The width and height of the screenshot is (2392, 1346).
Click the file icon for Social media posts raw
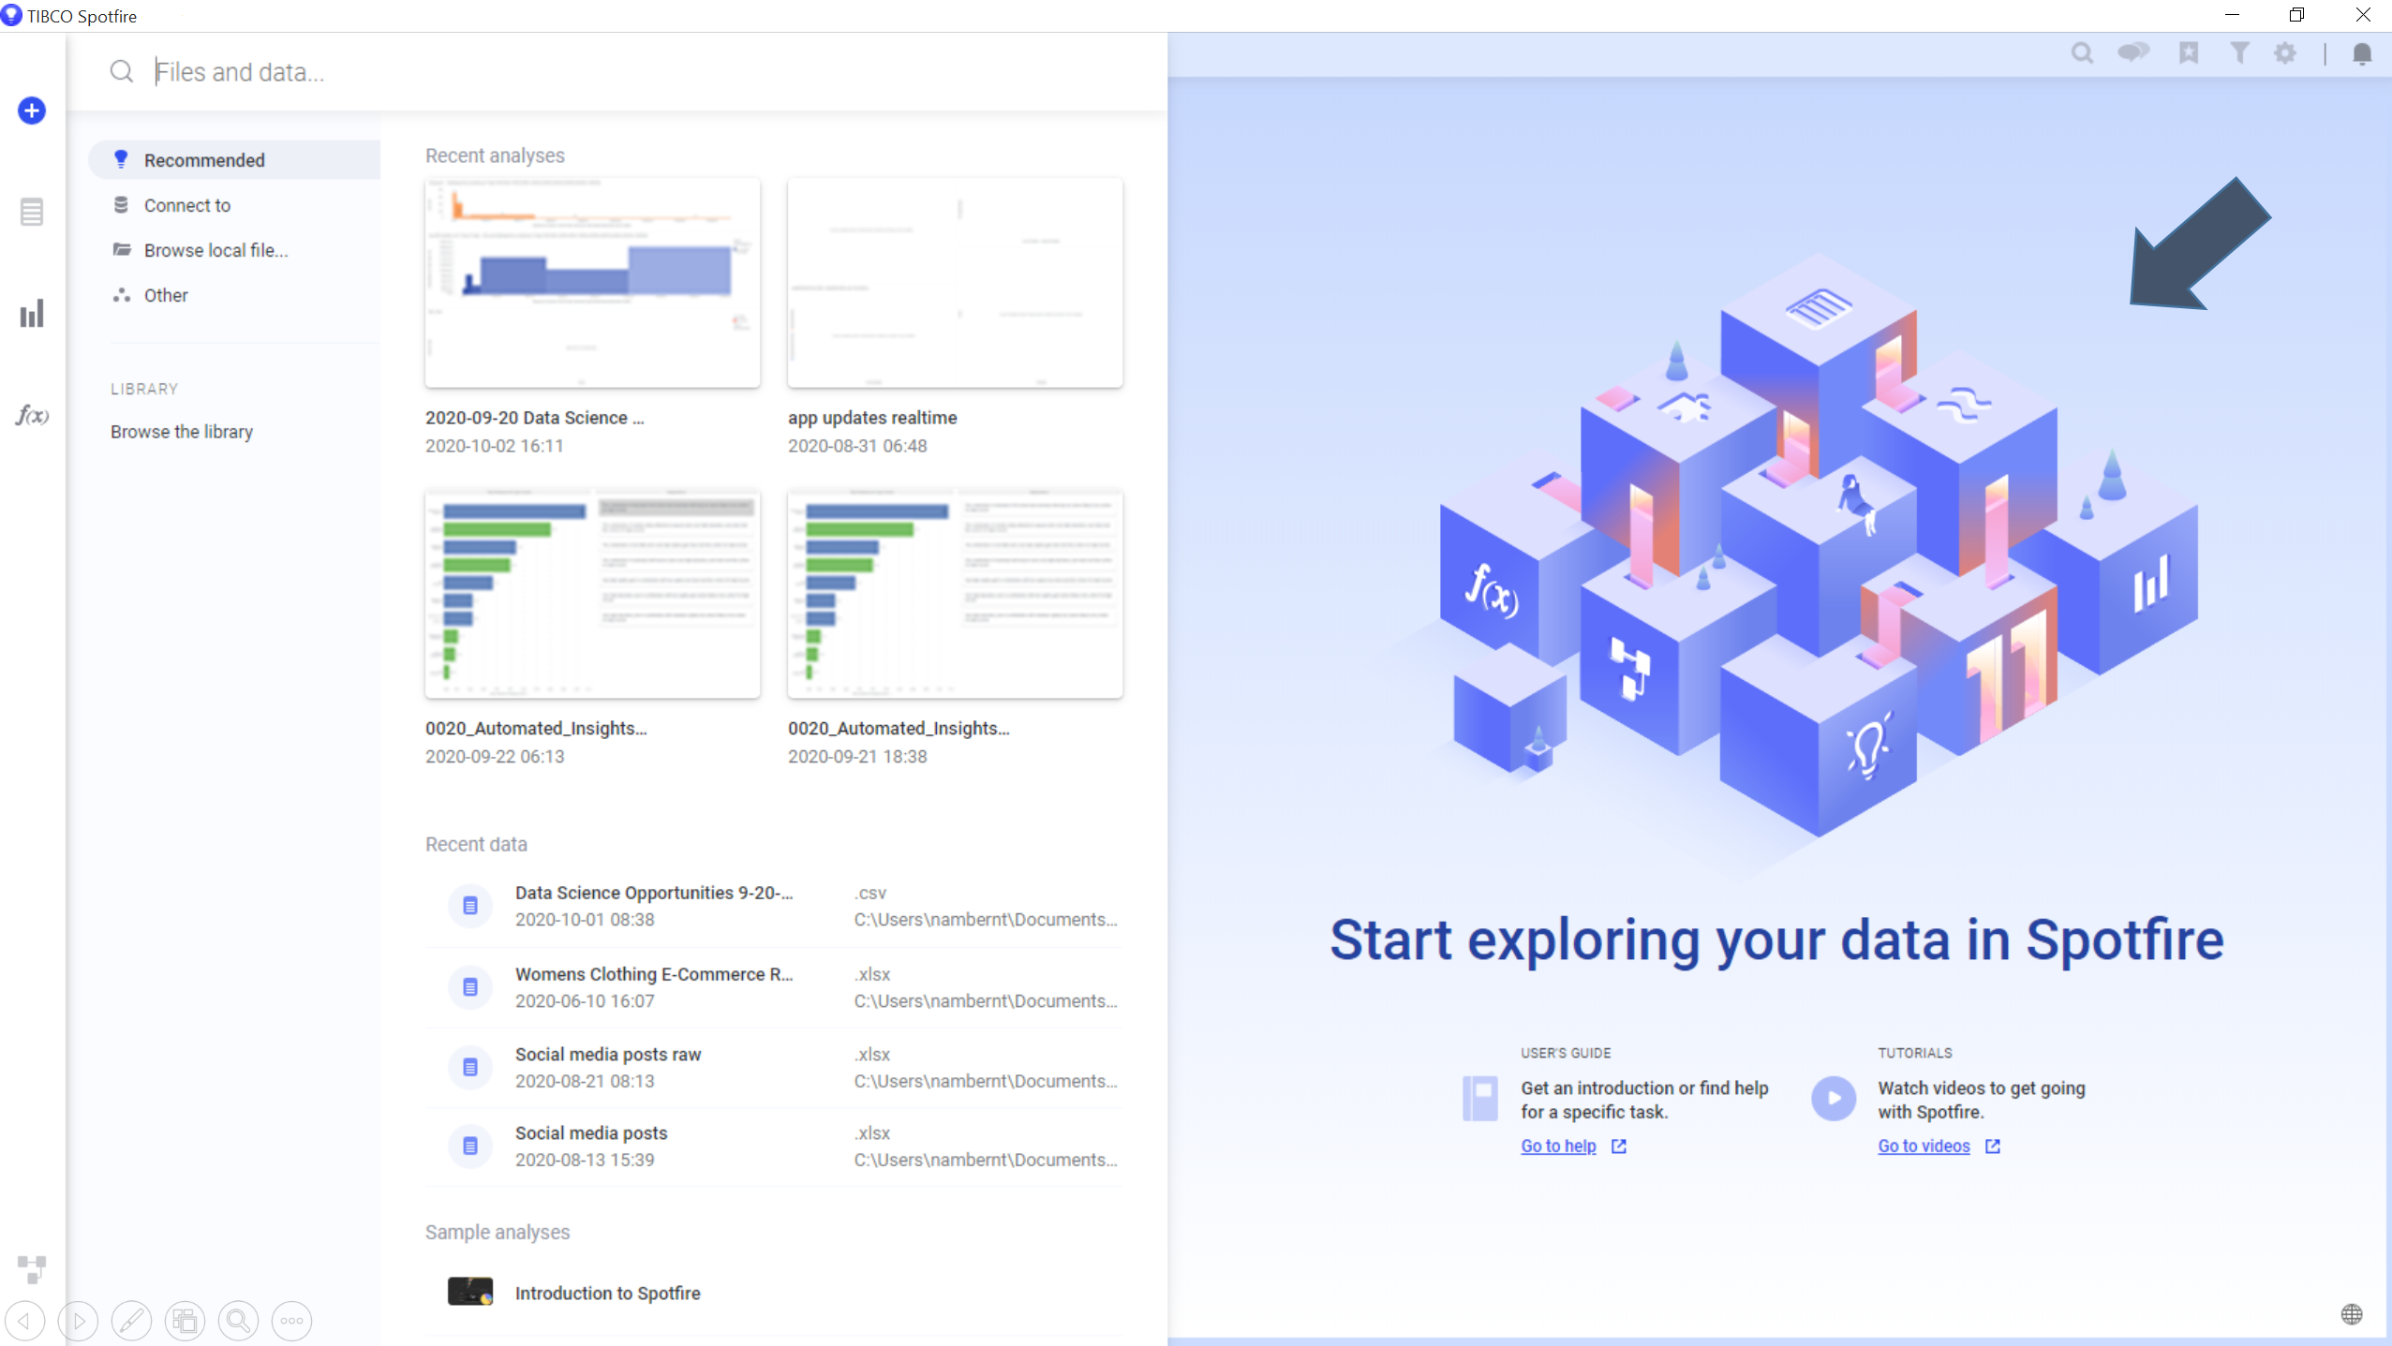(470, 1067)
